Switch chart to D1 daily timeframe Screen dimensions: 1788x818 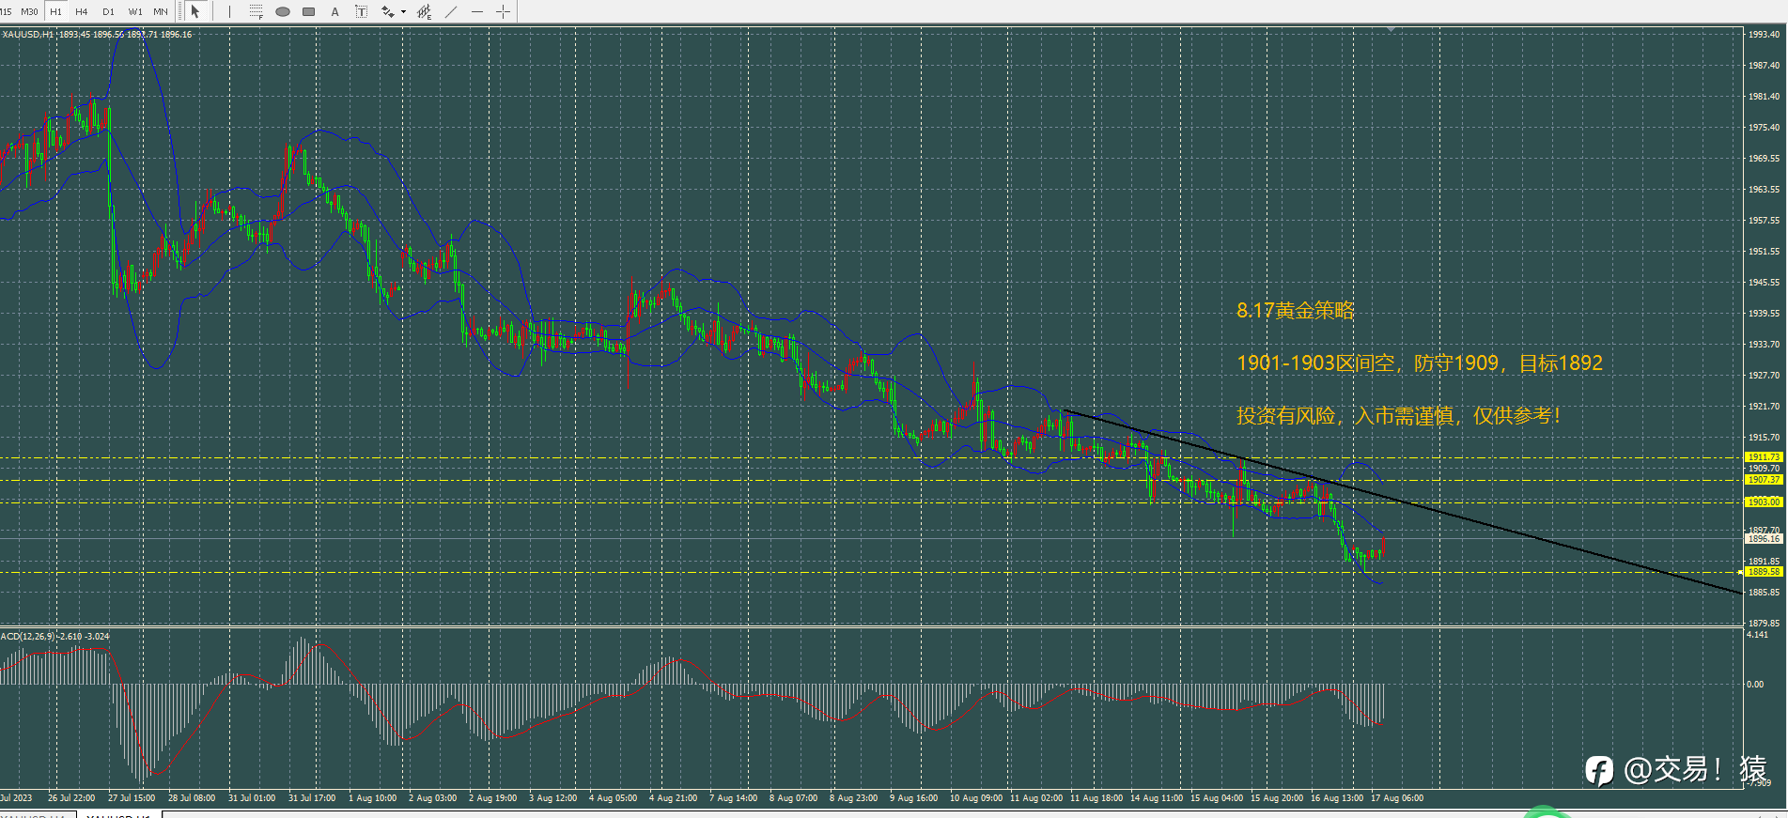[x=108, y=11]
